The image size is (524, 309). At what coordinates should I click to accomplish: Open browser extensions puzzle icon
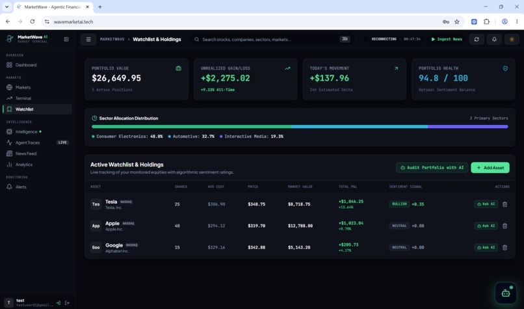pyautogui.click(x=486, y=21)
